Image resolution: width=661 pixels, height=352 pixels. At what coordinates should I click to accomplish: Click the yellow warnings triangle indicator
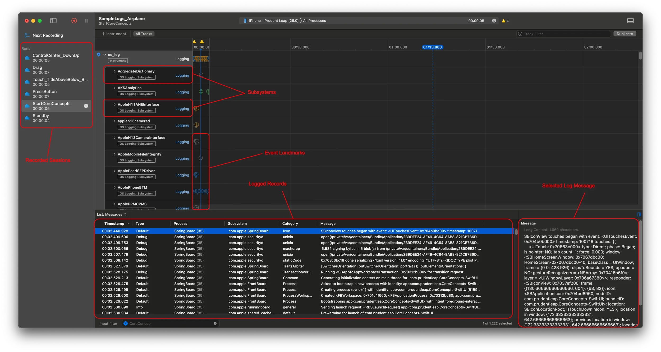[x=503, y=21]
